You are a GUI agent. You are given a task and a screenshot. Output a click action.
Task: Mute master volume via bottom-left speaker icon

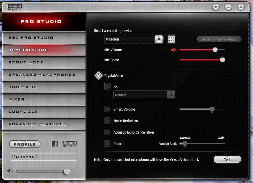point(9,171)
